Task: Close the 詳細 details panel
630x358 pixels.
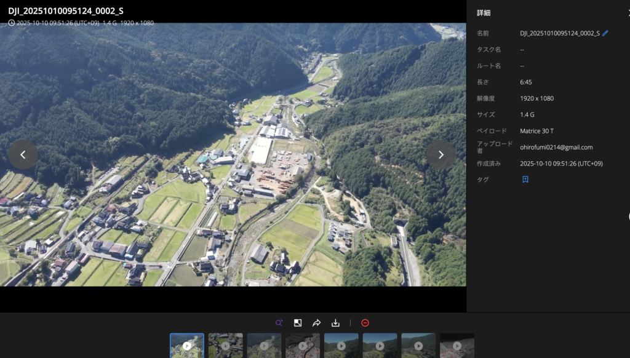Action: pyautogui.click(x=626, y=13)
